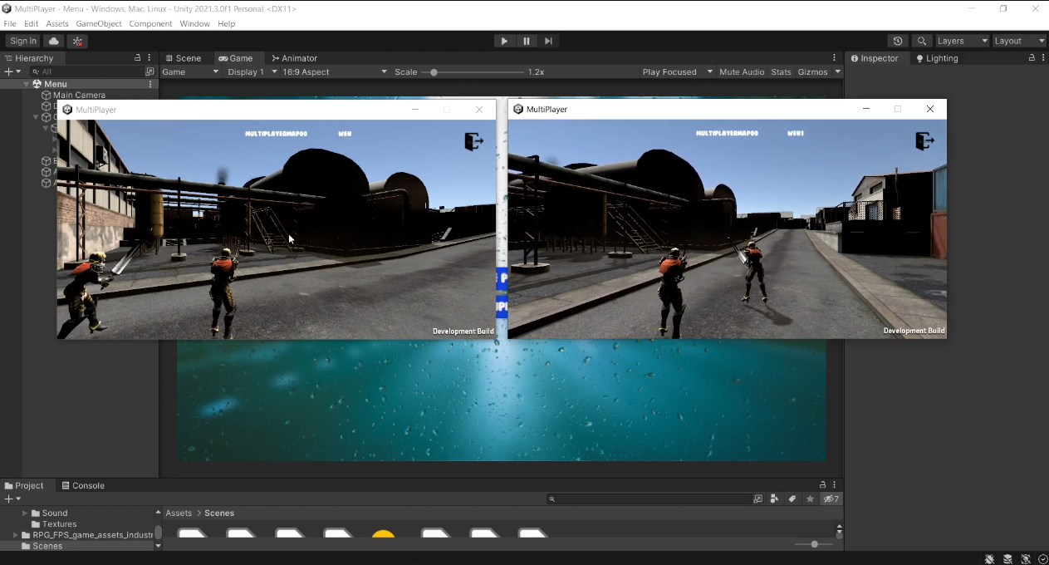The height and width of the screenshot is (565, 1049).
Task: Toggle hidden packages visibility in Project panel
Action: 831,499
